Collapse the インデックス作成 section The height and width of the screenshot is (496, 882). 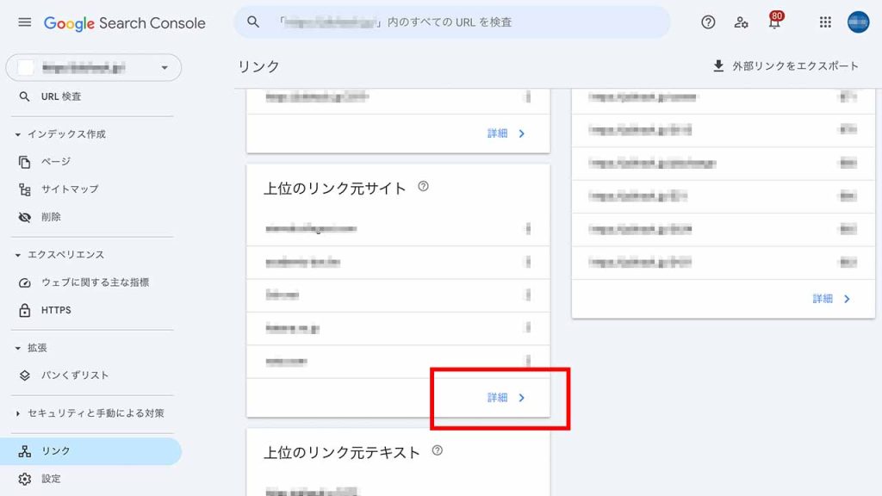point(17,134)
